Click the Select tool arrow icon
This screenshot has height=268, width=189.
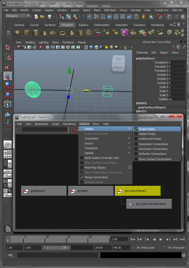(8, 47)
